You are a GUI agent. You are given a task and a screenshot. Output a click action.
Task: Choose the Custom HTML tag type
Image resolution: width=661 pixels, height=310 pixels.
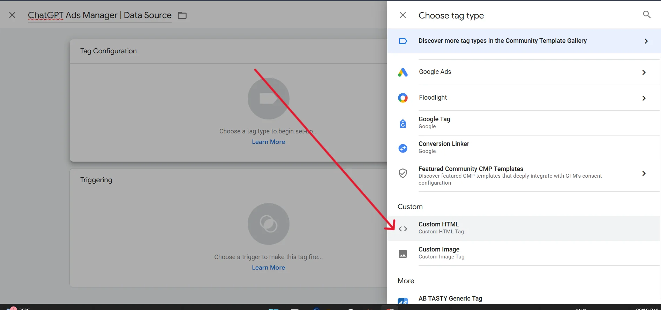[523, 228]
